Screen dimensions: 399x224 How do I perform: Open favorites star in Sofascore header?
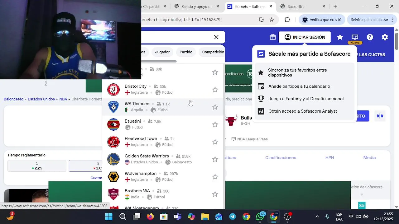click(x=340, y=37)
